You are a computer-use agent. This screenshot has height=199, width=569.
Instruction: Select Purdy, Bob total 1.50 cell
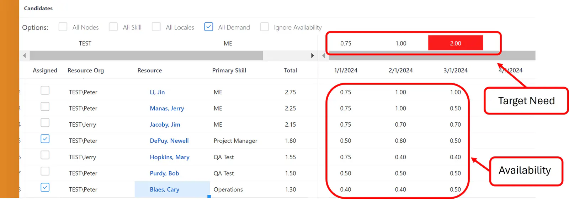291,173
